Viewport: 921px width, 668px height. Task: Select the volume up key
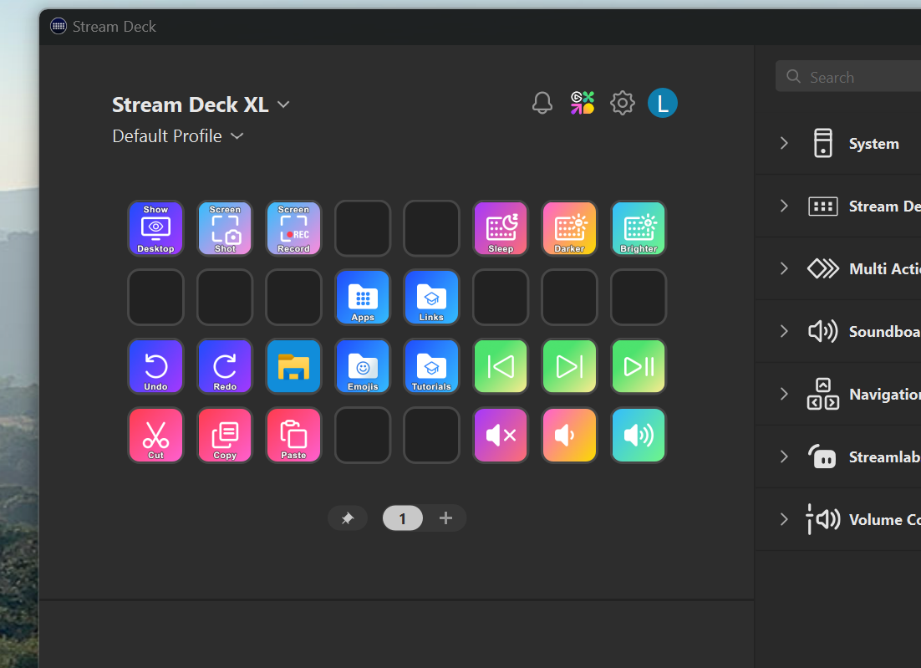point(639,436)
